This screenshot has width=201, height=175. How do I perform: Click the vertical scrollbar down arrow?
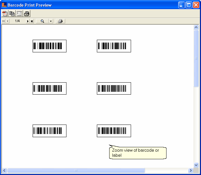tap(196, 165)
